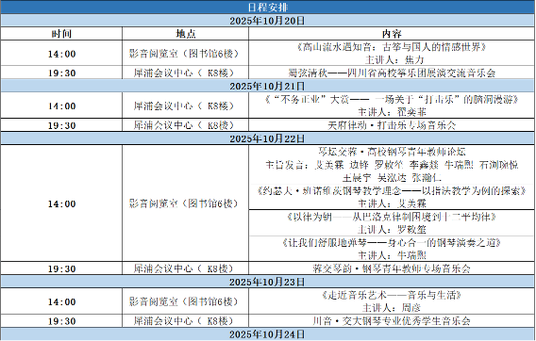The image size is (536, 341).
Task: Click the 犀浦会议中心 cell in the 川音·交大 row
Action: [x=185, y=321]
